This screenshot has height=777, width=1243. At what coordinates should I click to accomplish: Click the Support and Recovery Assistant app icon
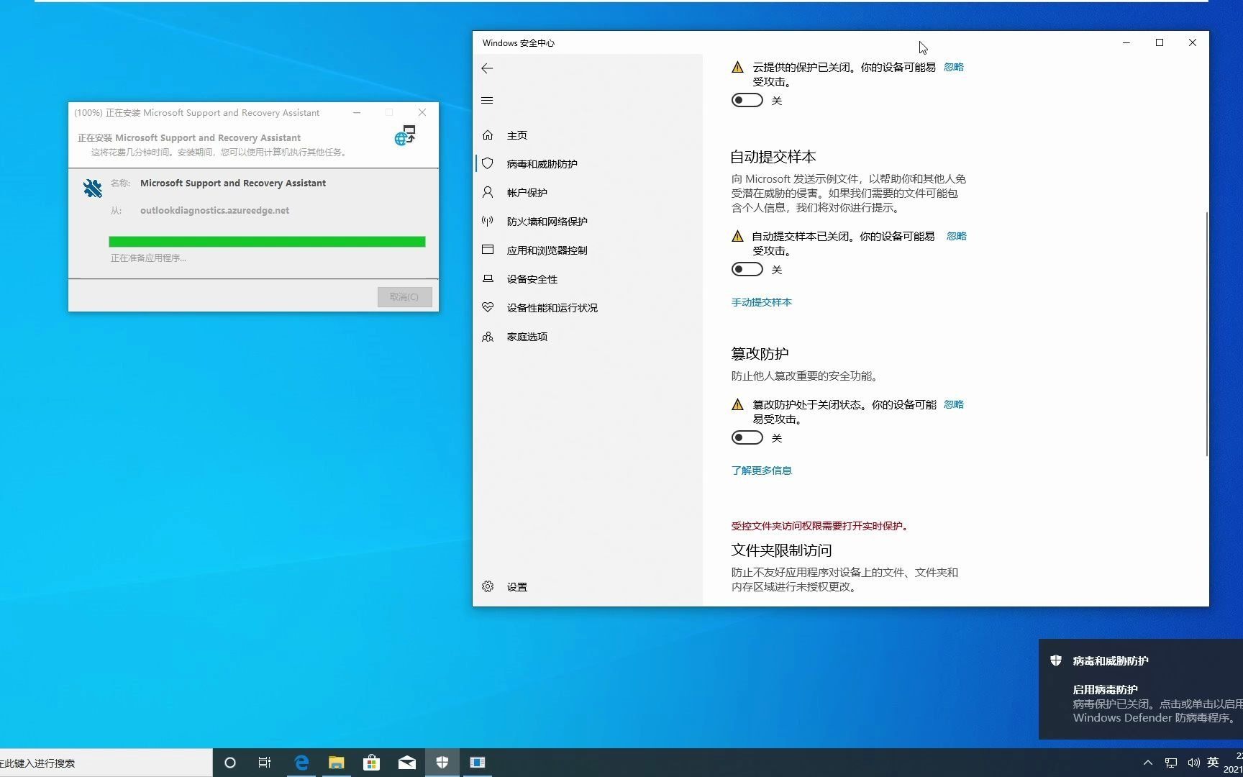click(x=92, y=188)
